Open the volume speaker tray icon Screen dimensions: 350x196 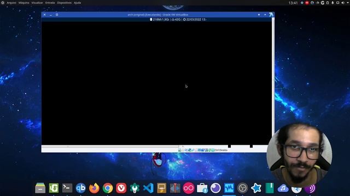[x=343, y=3]
